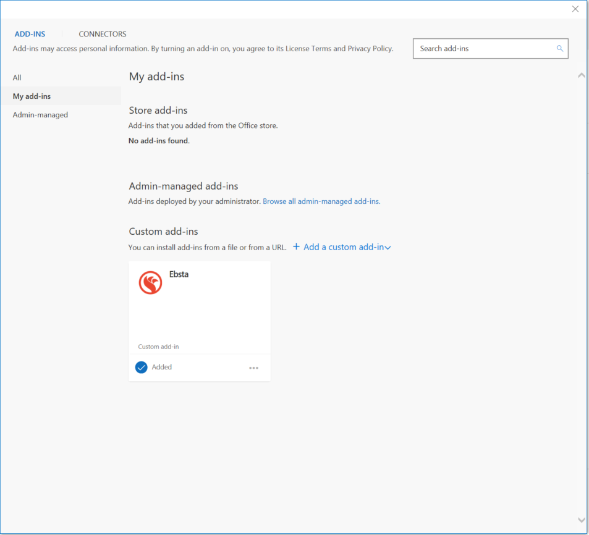Click inside the Search add-ins field

[482, 48]
